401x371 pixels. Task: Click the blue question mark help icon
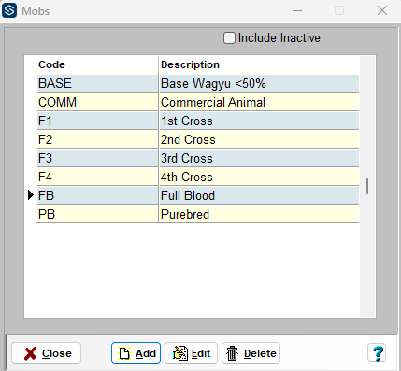tap(377, 353)
